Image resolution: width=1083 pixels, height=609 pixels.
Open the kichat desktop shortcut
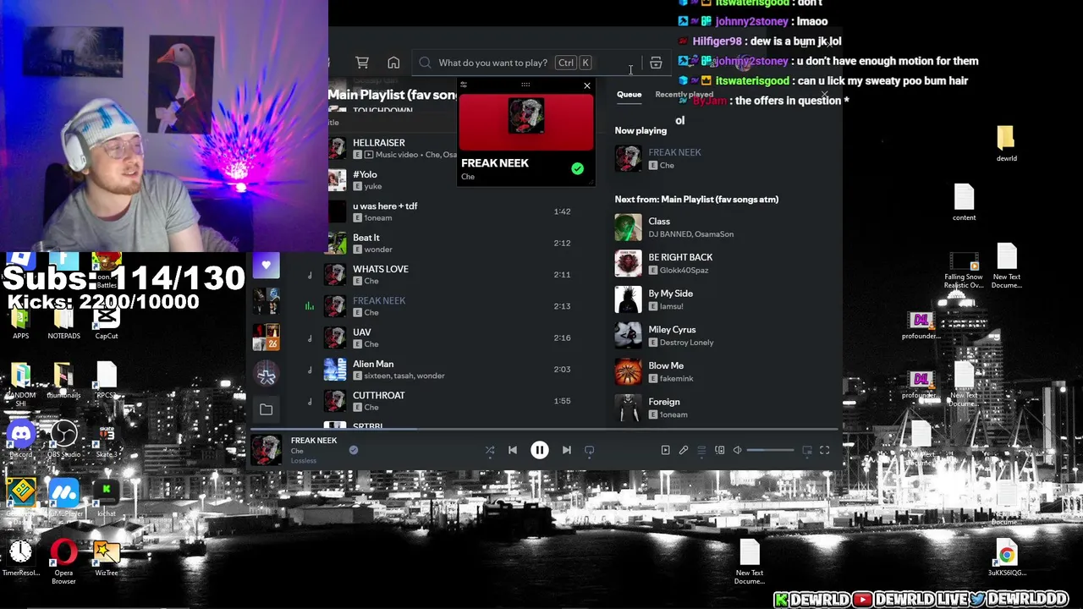[x=107, y=499]
